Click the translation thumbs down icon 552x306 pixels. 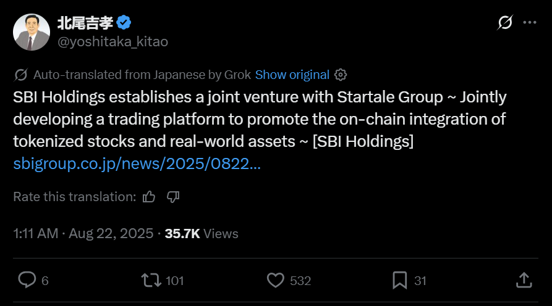tap(173, 197)
